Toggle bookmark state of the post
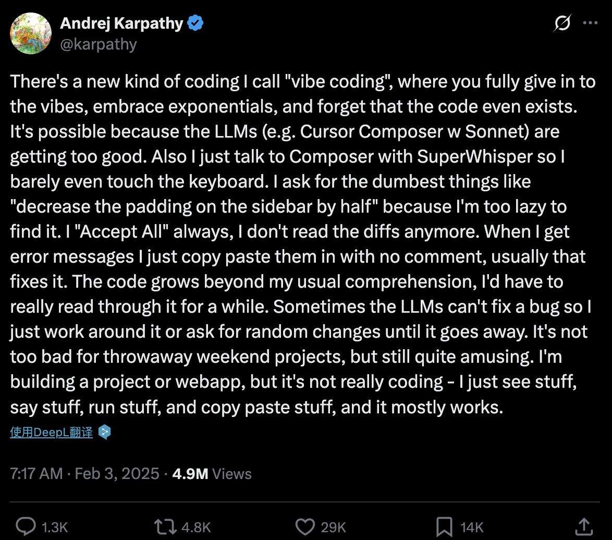This screenshot has height=540, width=612. [x=444, y=527]
